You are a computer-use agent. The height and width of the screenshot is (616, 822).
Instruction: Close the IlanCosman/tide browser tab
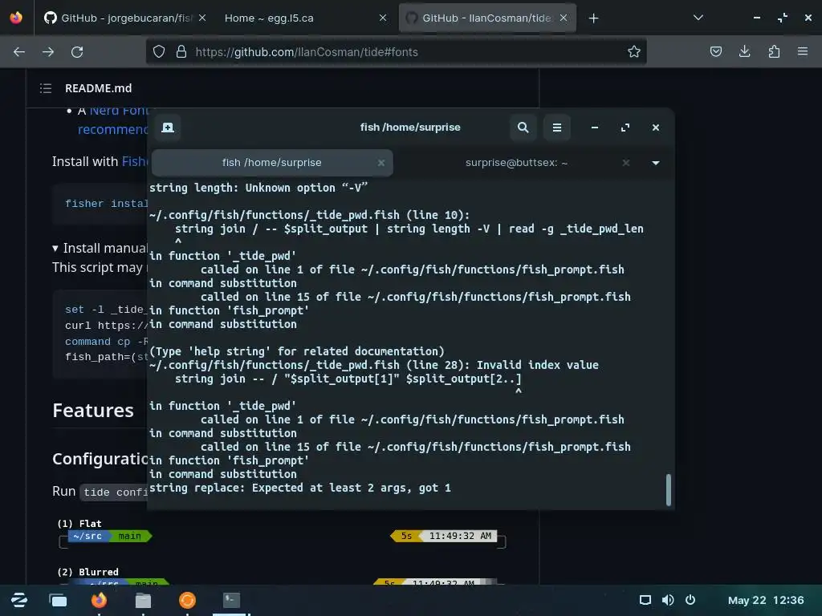(x=564, y=18)
